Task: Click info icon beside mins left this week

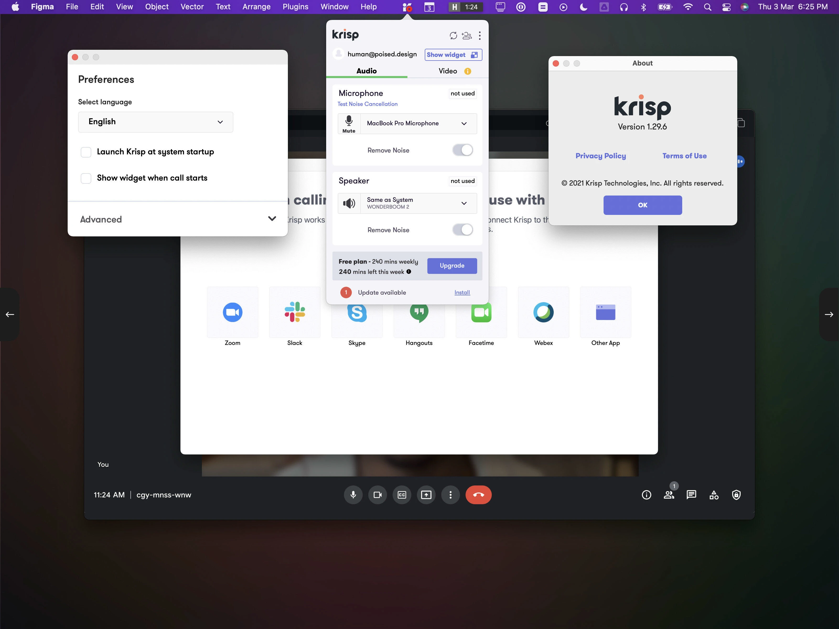Action: click(x=409, y=272)
